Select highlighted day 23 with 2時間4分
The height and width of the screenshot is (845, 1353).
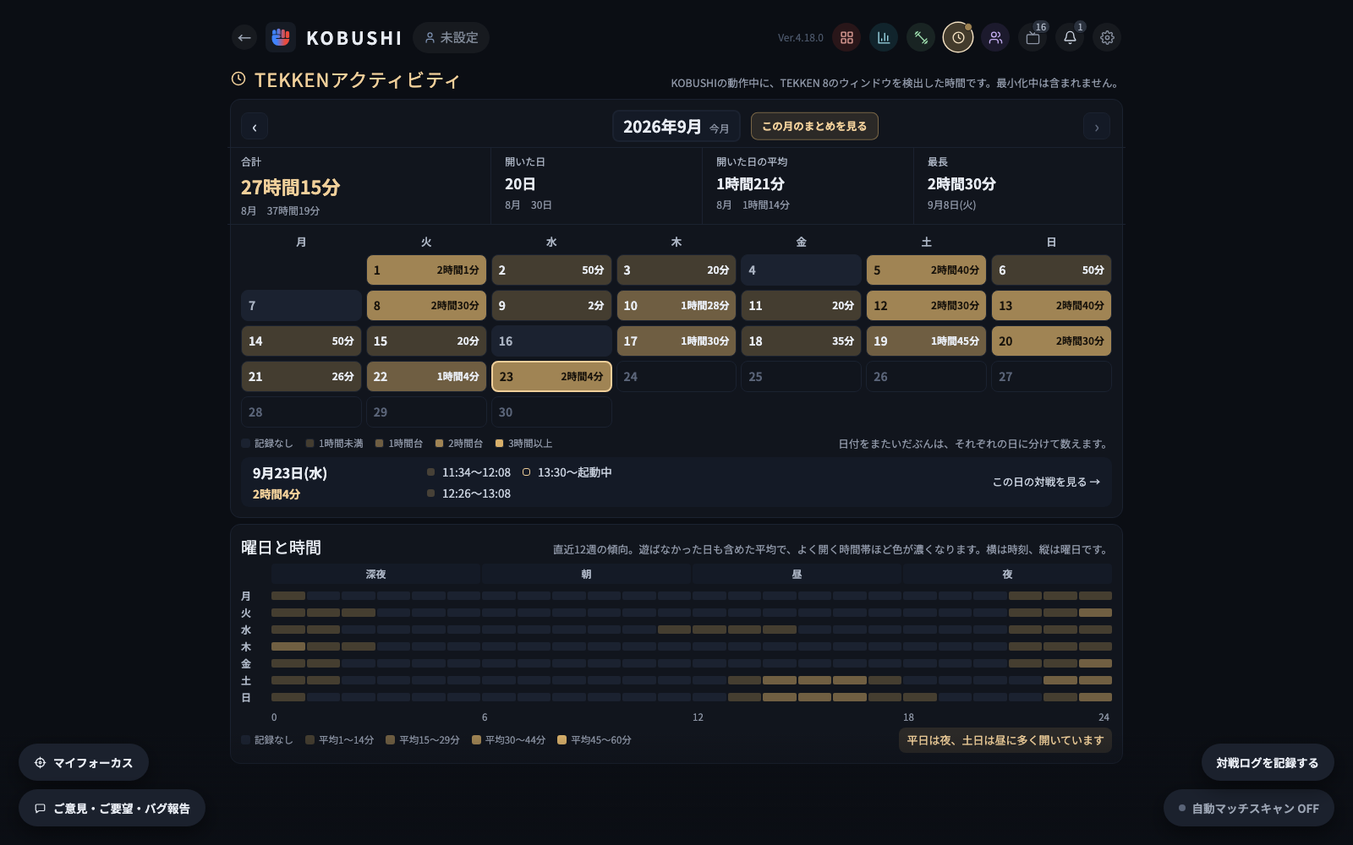coord(551,377)
